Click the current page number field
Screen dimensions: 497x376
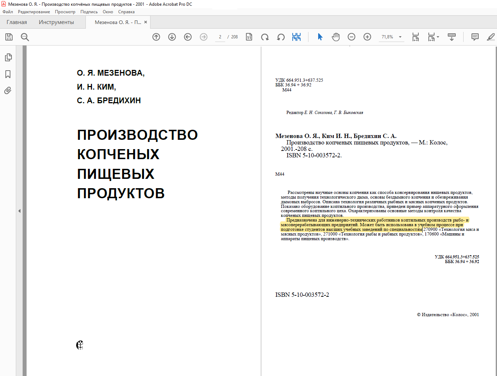220,37
